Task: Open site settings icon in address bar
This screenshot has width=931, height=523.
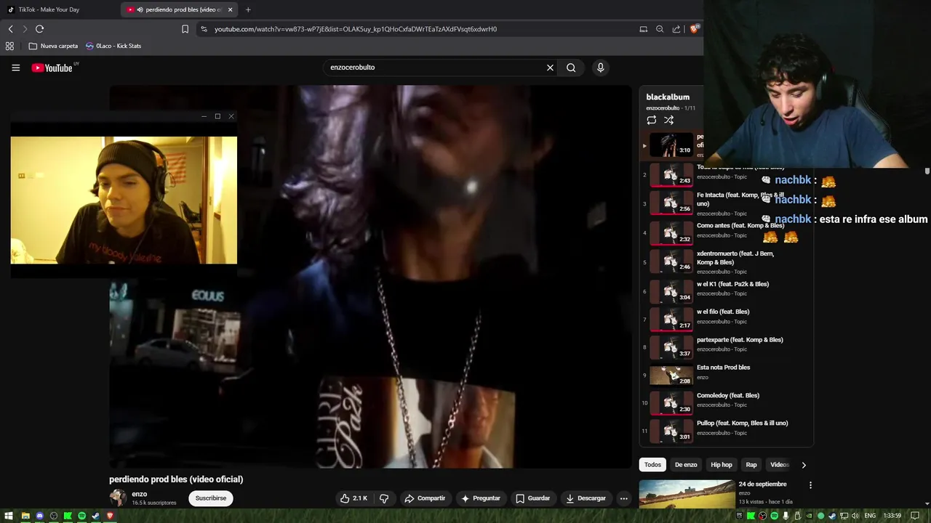Action: pos(204,29)
